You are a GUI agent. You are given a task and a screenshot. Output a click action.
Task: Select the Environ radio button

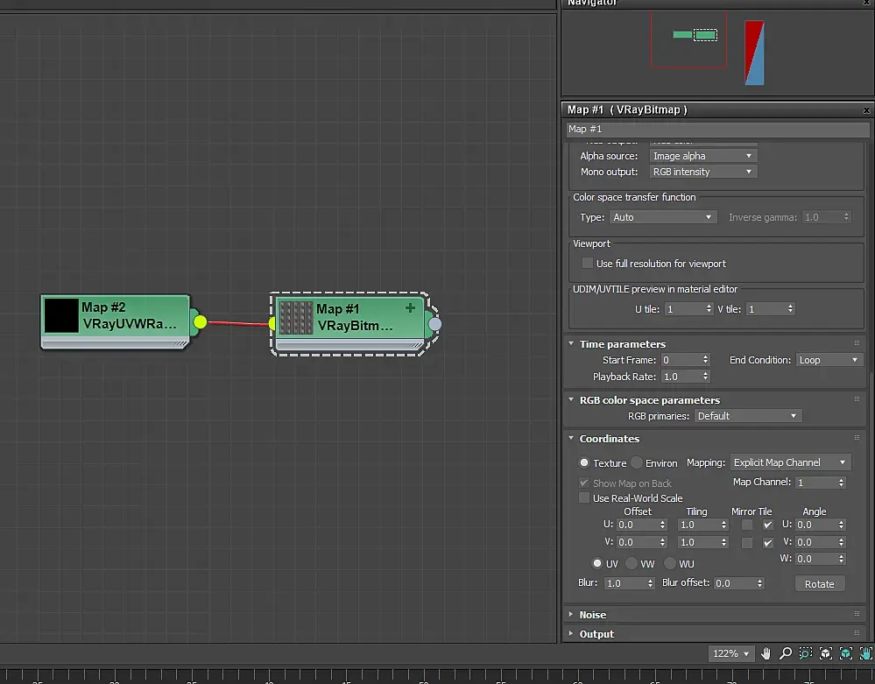[637, 462]
